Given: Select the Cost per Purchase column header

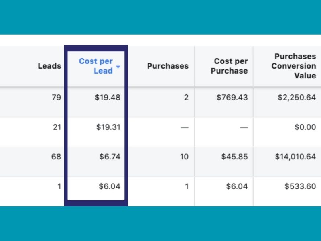Looking at the screenshot, I should tap(229, 66).
